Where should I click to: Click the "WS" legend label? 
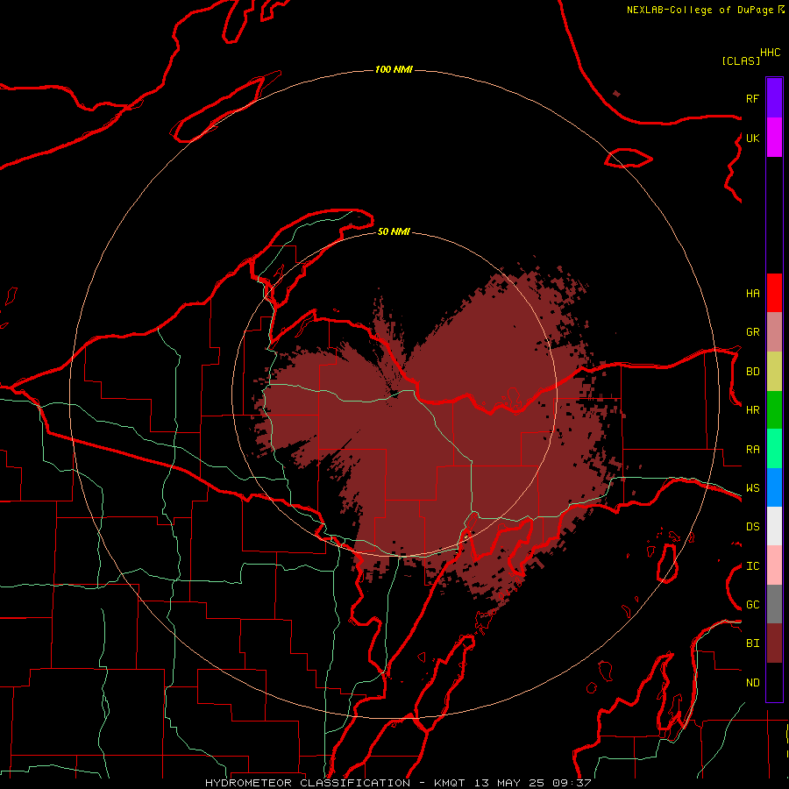tap(752, 488)
